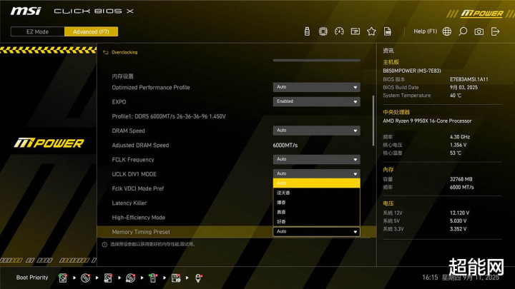This screenshot has height=289, width=515.
Task: Collapse the Memory Timing Preset dropdown
Action: (x=316, y=232)
